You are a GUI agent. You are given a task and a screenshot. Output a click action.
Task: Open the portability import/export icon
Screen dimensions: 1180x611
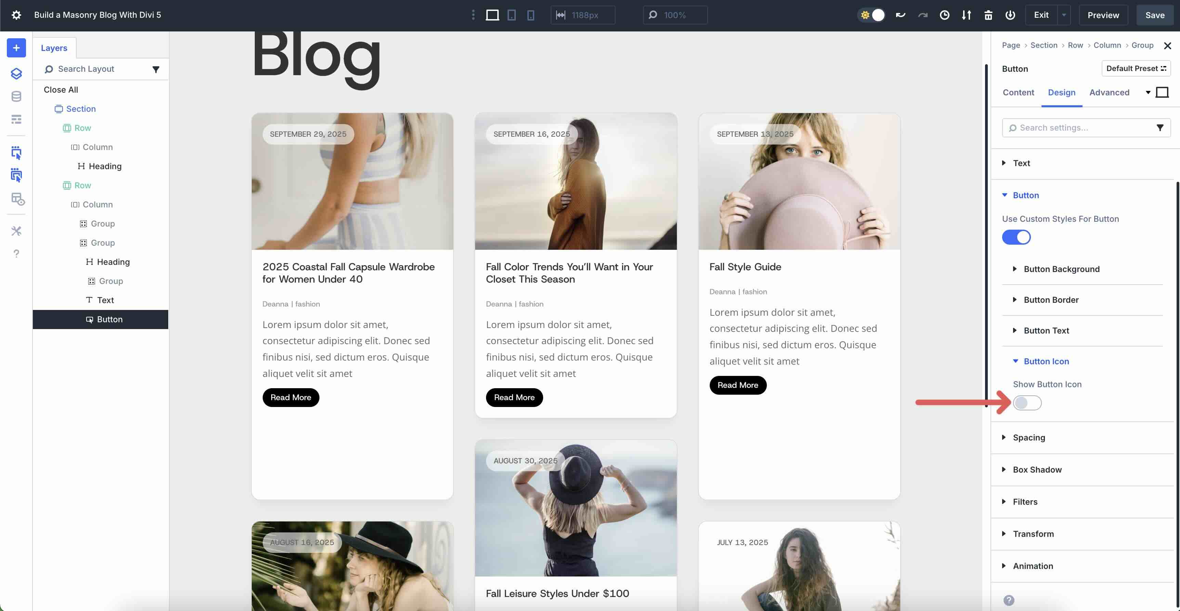point(967,15)
